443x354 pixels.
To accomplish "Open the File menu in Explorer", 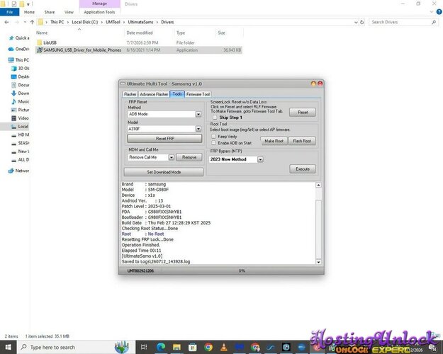I will [x=10, y=12].
